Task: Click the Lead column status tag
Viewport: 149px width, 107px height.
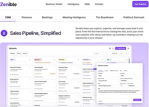Action: point(13,60)
